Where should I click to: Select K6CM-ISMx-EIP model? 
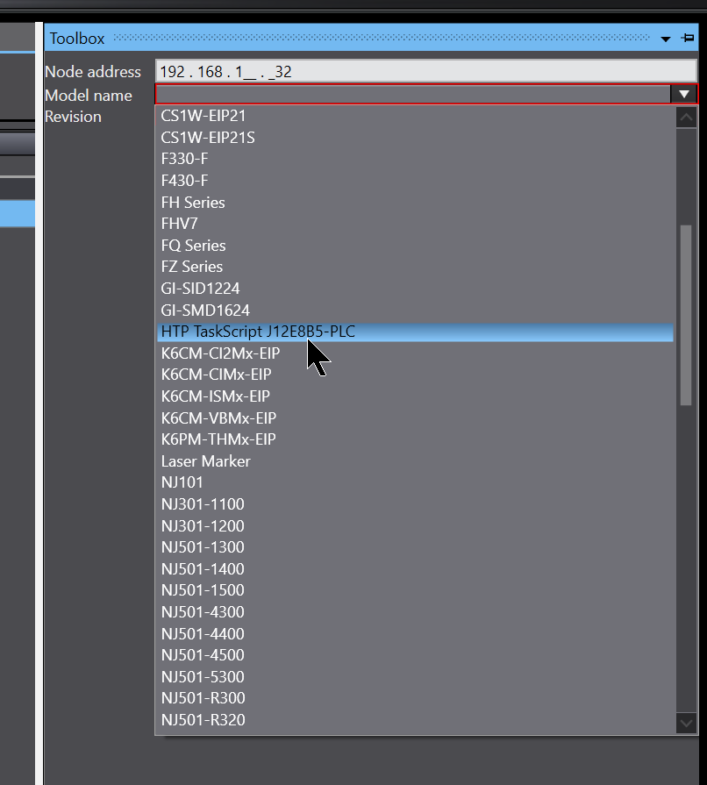415,396
